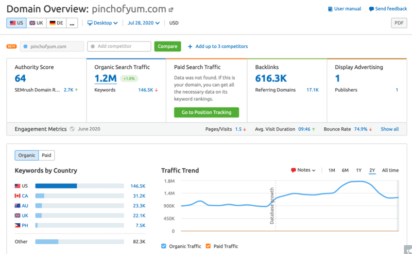The image size is (412, 254).
Task: Click the pinchofyum.com domain input field
Action: click(52, 46)
